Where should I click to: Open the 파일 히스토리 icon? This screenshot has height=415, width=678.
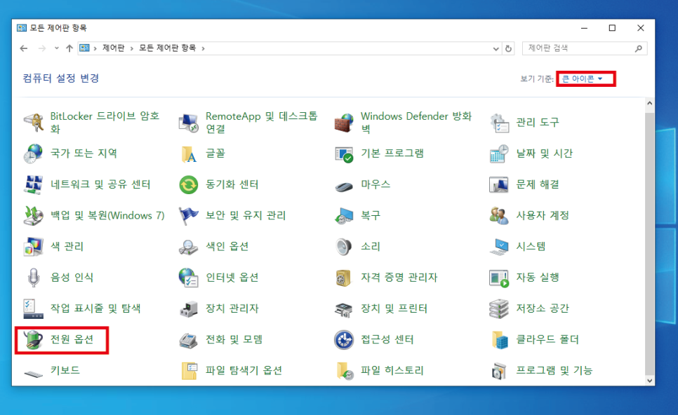344,371
